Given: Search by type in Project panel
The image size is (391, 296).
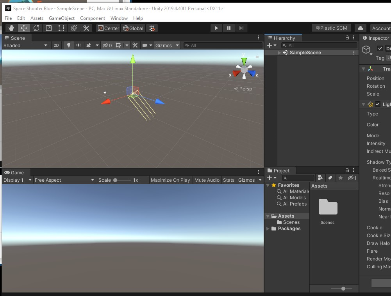Looking at the screenshot, I should (x=320, y=178).
